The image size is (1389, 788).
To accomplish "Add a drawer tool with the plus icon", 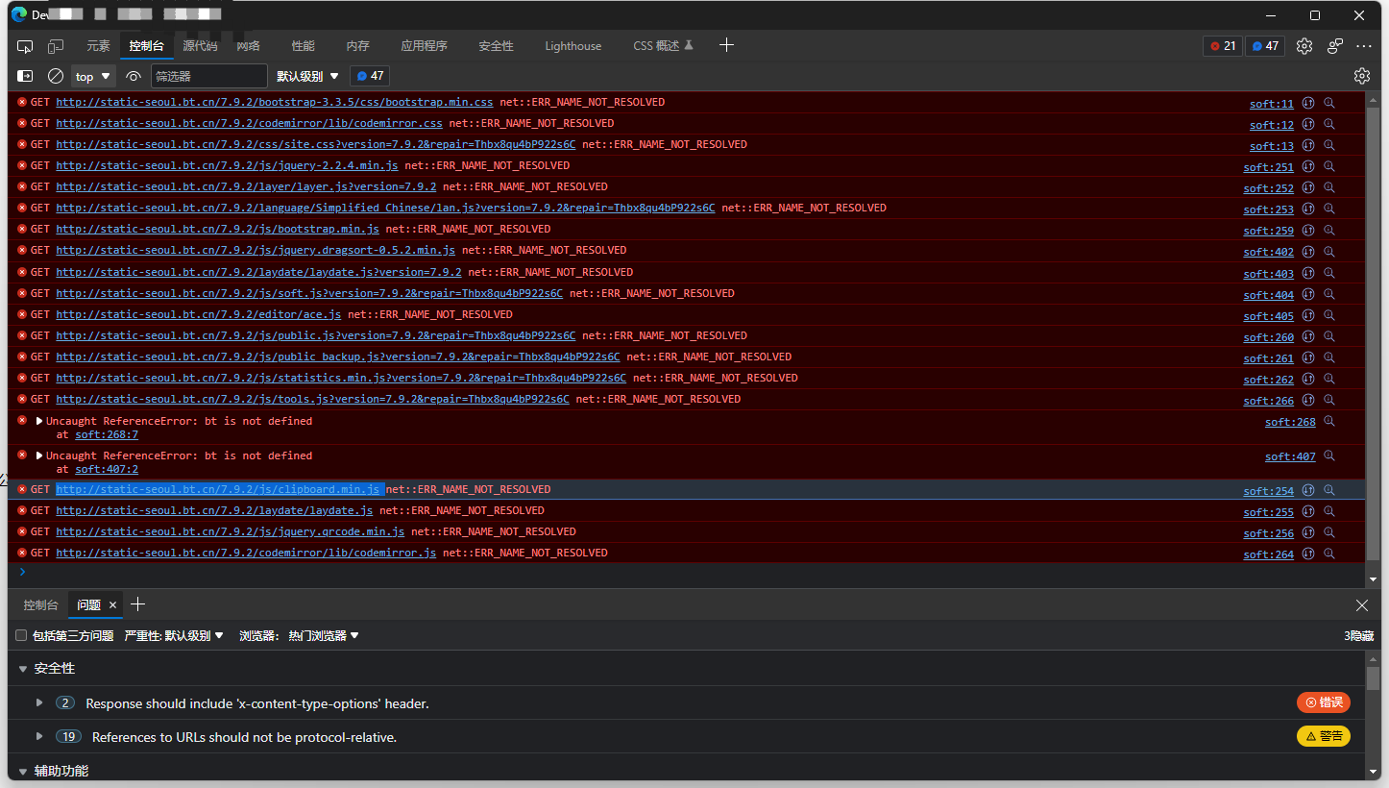I will [x=137, y=604].
